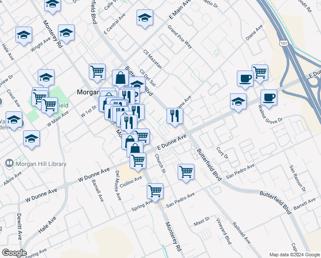Select the frontmost restaurant marker in downtown cluster

click(129, 124)
